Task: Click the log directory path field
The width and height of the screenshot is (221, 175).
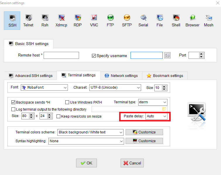Action: point(126,109)
